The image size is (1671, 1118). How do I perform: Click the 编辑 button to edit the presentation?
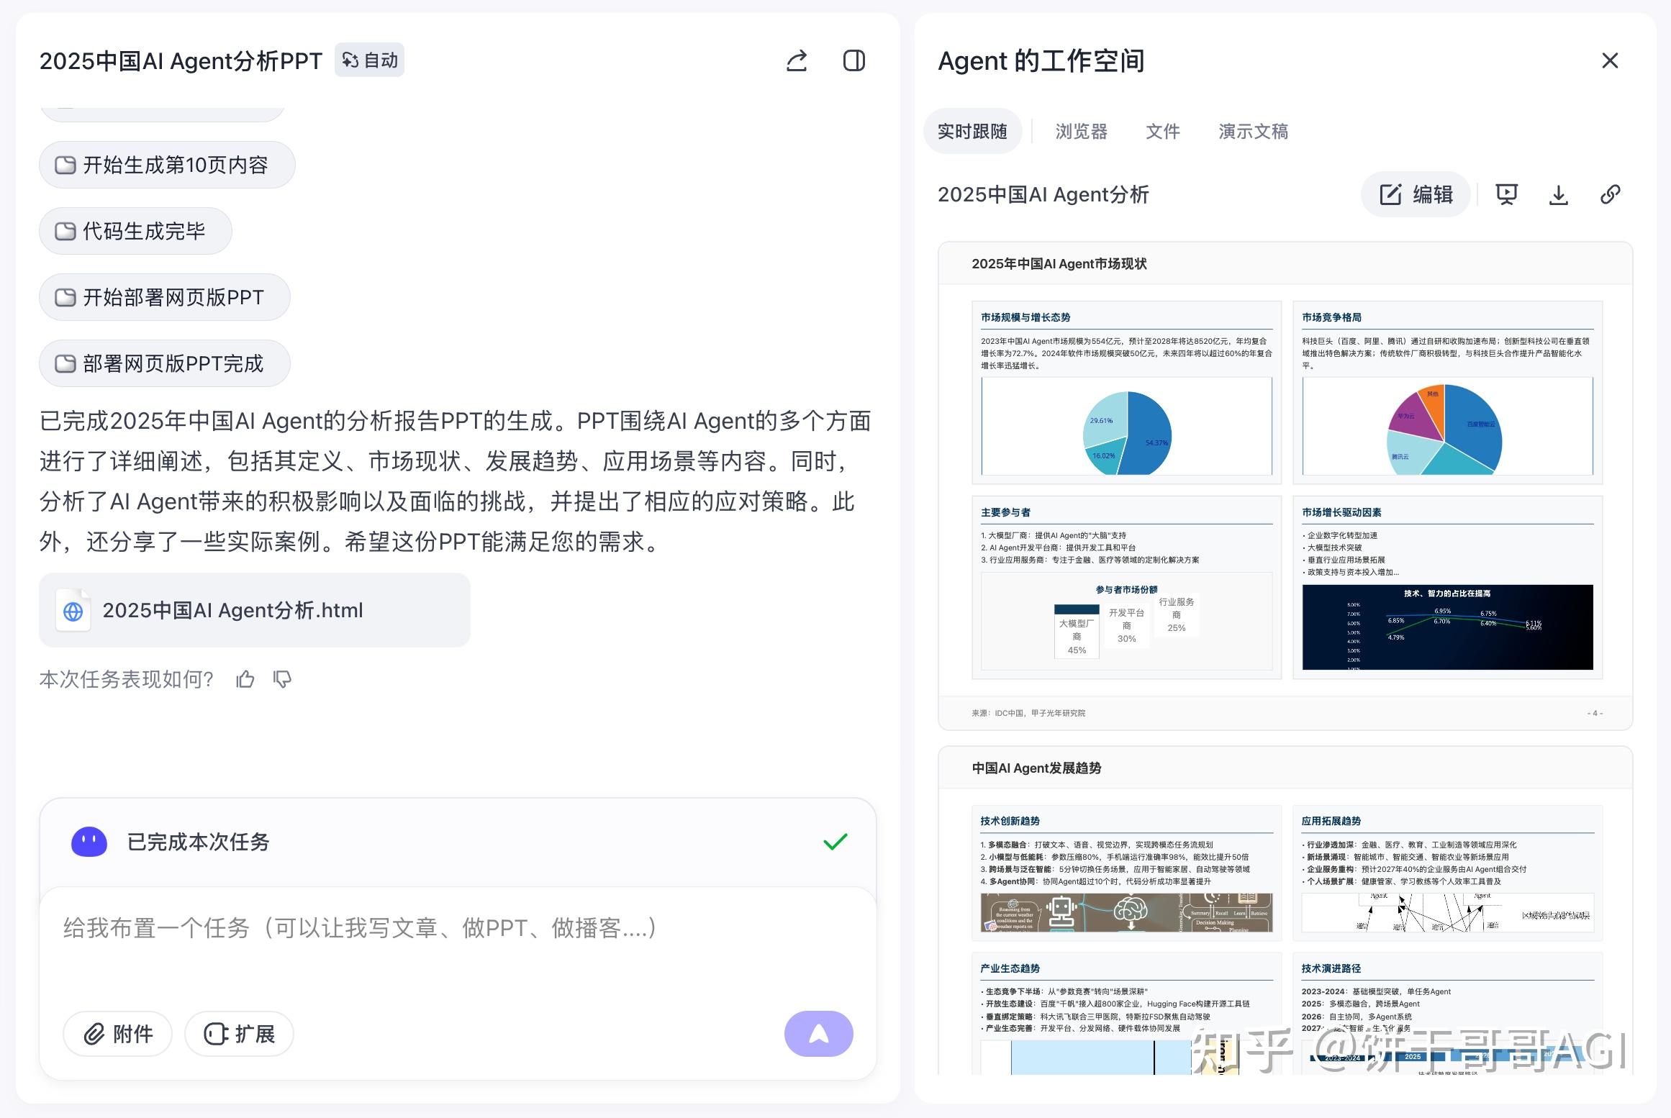1415,194
